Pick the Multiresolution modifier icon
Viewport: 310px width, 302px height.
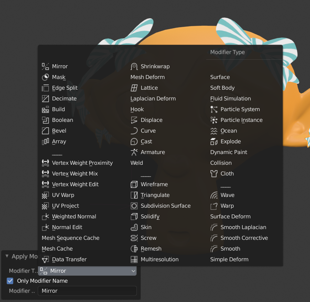point(134,259)
